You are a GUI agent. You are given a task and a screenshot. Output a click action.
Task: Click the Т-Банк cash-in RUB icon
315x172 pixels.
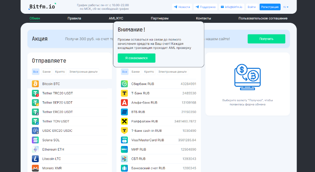(124, 131)
